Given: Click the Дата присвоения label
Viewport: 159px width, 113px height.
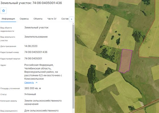Looking at the screenshot, I should tap(8, 46).
